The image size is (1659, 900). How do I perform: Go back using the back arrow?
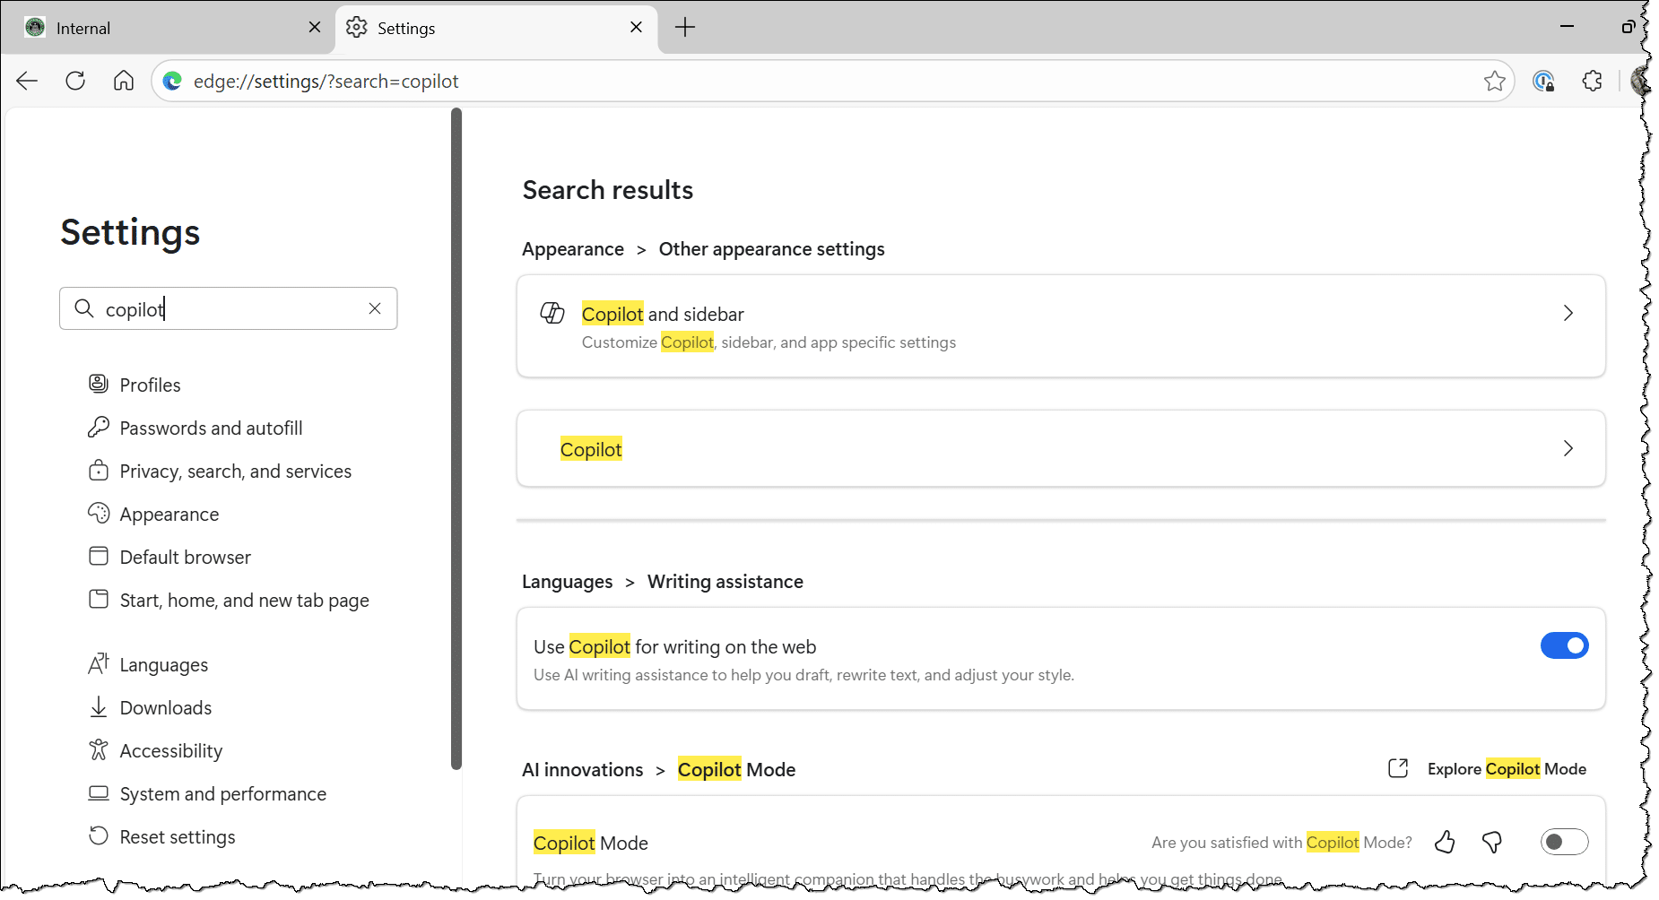[27, 82]
